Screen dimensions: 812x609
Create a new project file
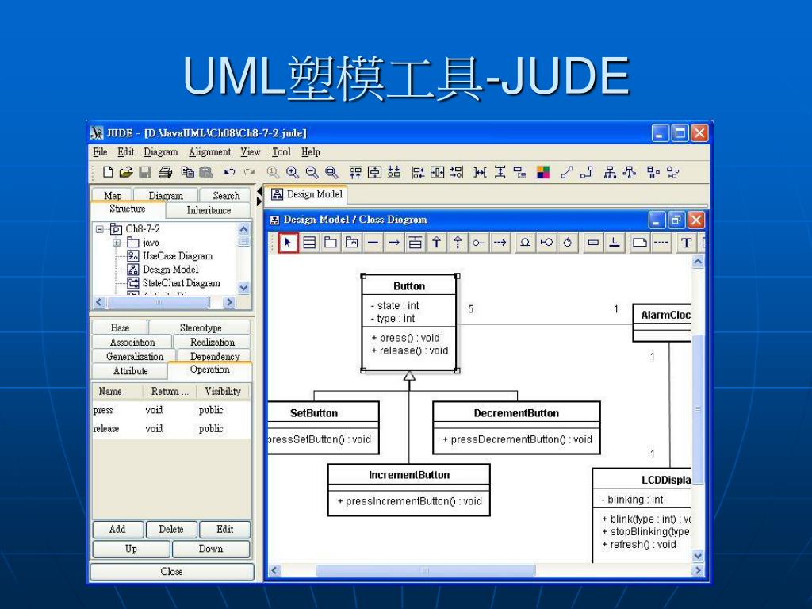click(x=108, y=172)
